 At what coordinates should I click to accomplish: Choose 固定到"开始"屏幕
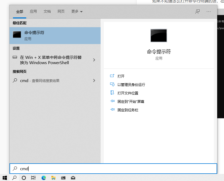coord(131,102)
